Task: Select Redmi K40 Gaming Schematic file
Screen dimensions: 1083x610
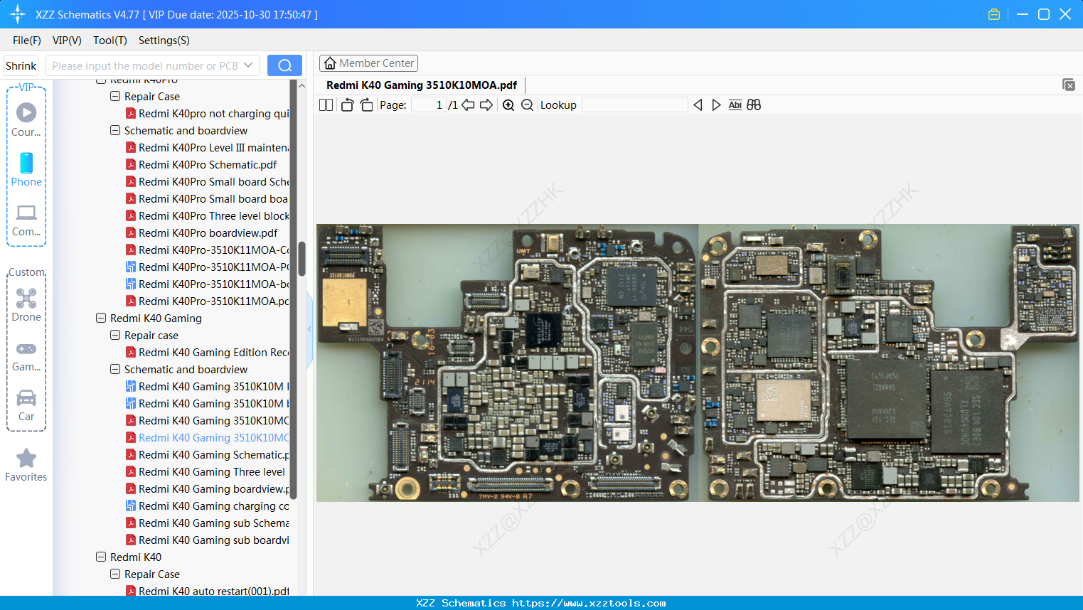Action: (213, 455)
